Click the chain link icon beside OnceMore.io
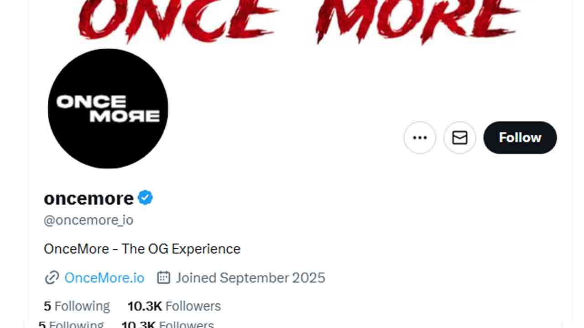 coord(52,277)
